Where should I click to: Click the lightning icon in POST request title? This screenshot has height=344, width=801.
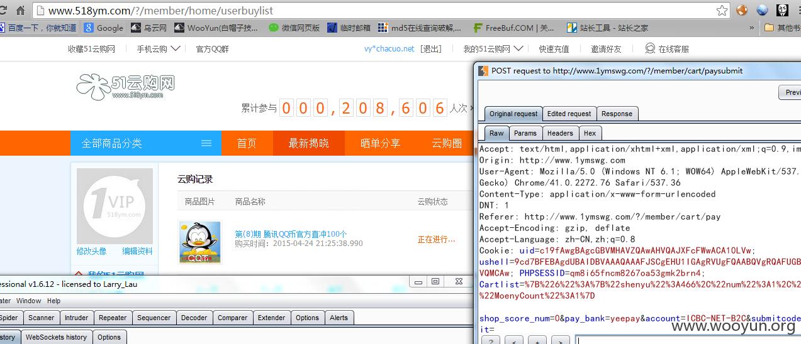(483, 71)
